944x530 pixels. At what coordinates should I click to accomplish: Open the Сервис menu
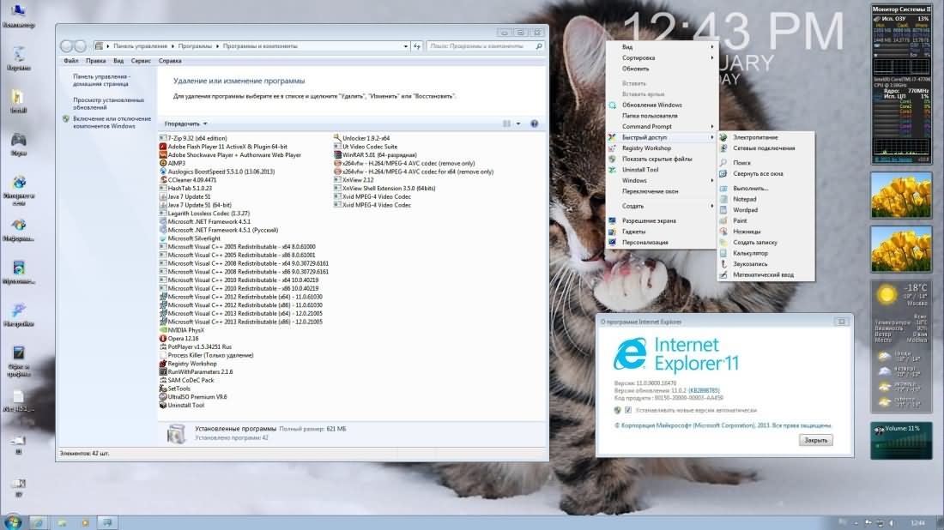point(141,61)
